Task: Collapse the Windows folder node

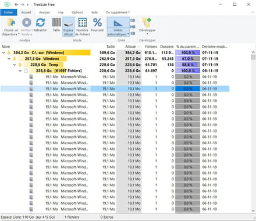Action: pyautogui.click(x=9, y=59)
